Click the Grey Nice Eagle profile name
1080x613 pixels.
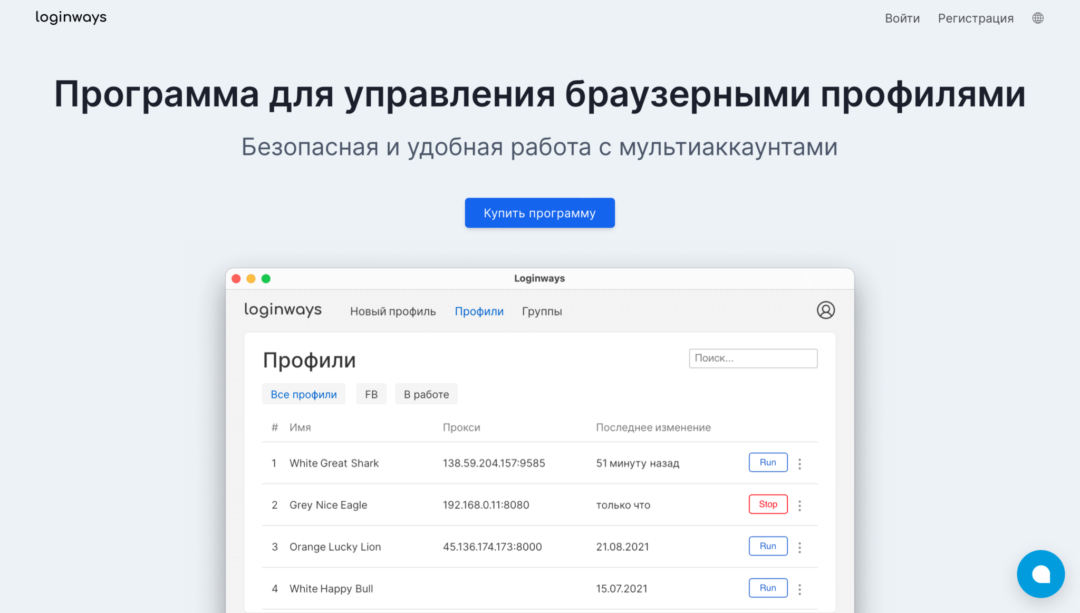pyautogui.click(x=328, y=505)
